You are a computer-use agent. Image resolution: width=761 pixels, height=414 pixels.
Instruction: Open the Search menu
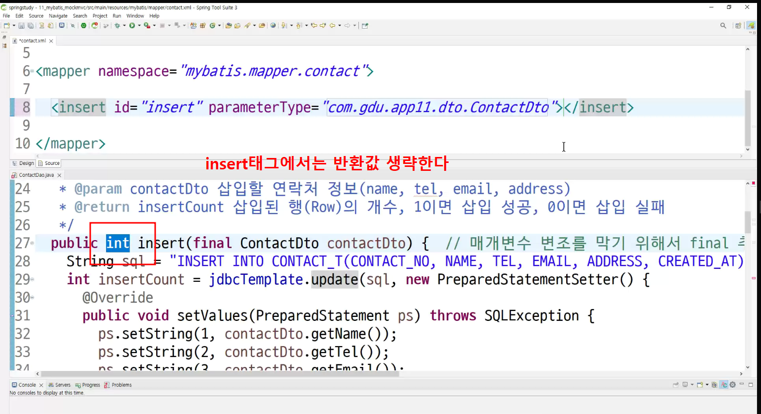tap(80, 16)
